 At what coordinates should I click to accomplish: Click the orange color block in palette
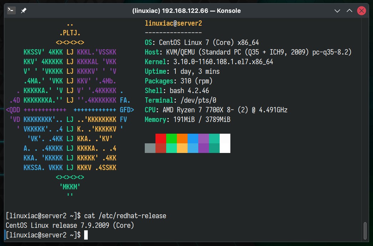pyautogui.click(x=182, y=138)
